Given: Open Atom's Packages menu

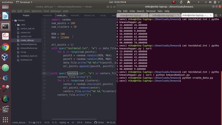Looking at the screenshot, I should click(x=56, y=11).
